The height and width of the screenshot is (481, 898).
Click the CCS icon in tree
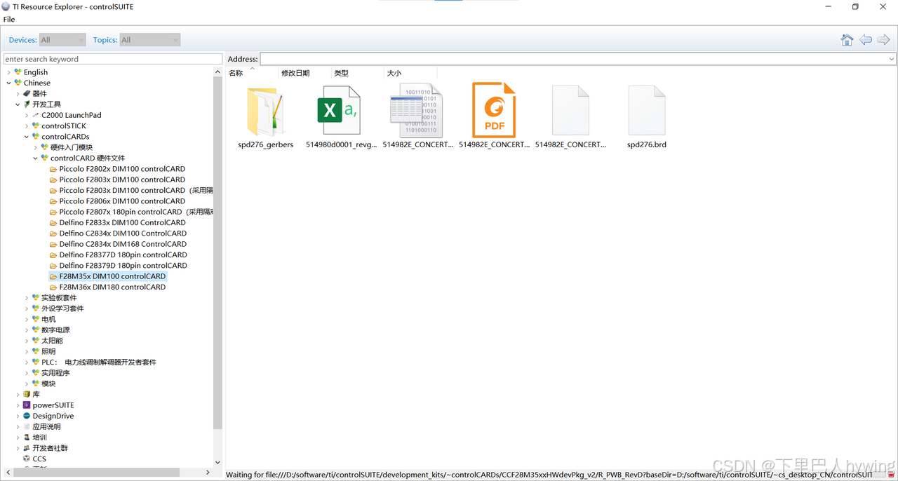(27, 459)
